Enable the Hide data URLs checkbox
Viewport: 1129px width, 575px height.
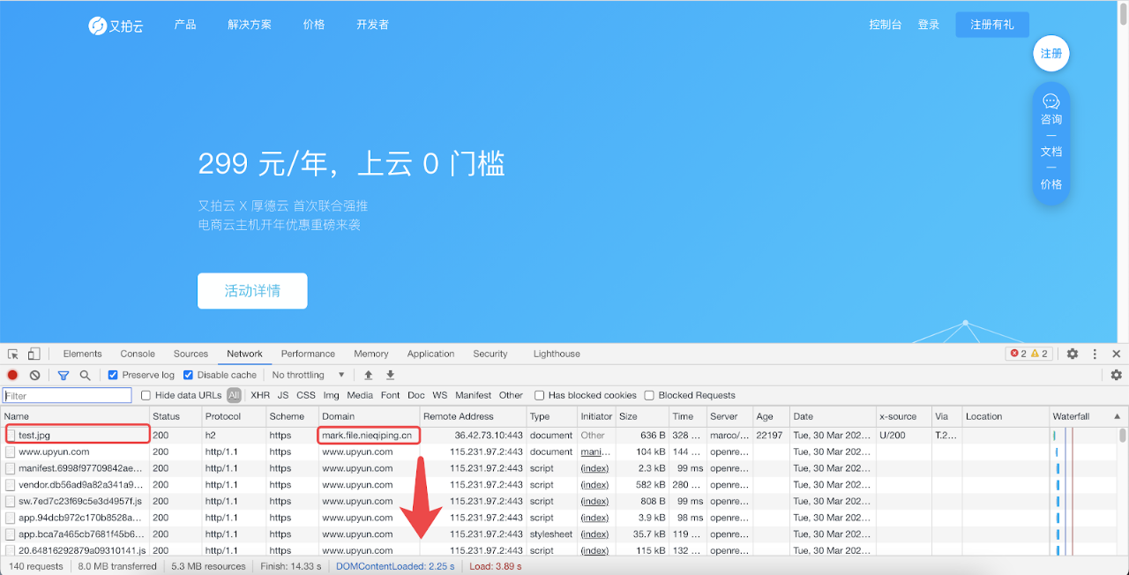[x=146, y=395]
